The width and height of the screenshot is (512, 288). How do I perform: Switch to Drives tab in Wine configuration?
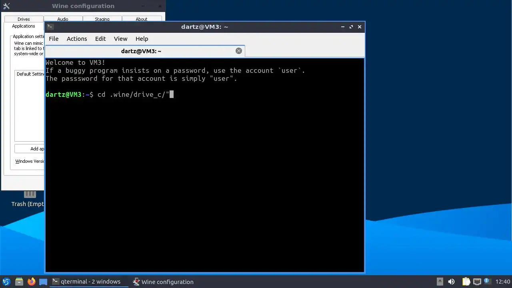[24, 19]
